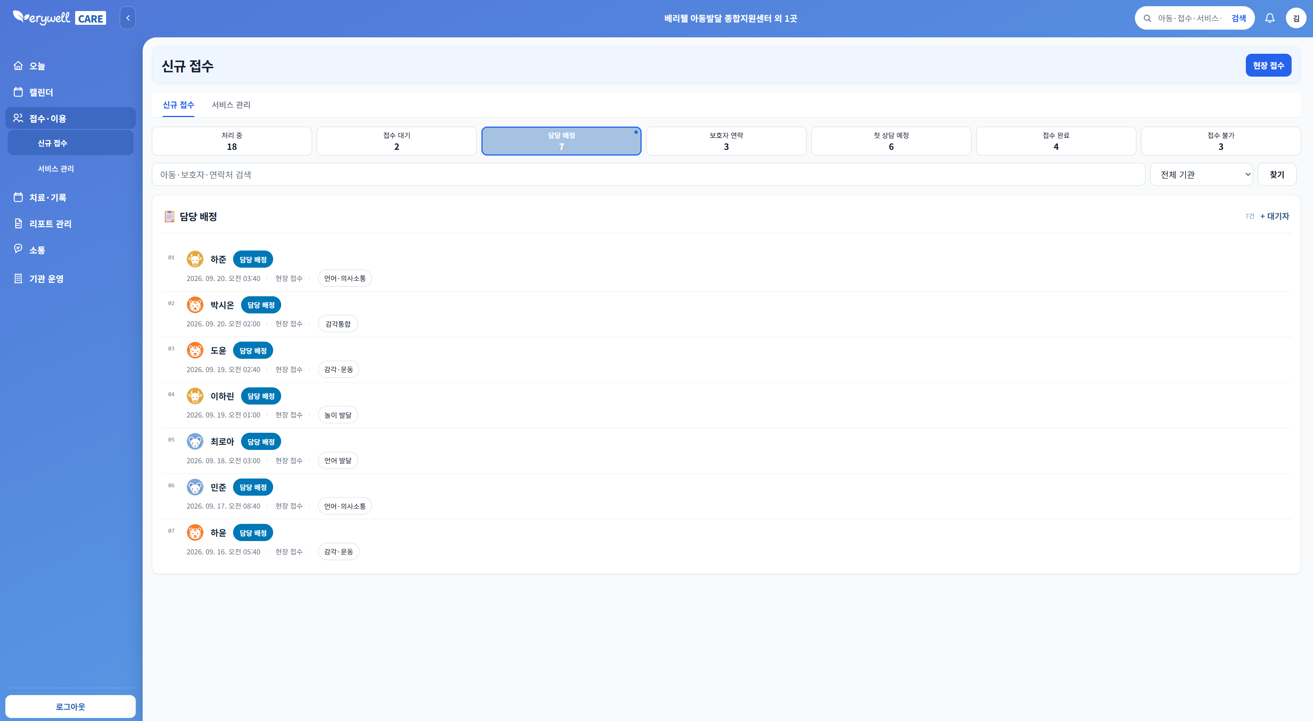Screen dimensions: 1313x721
Task: Open 신규 접수 in the sidebar submenu
Action: pos(70,143)
